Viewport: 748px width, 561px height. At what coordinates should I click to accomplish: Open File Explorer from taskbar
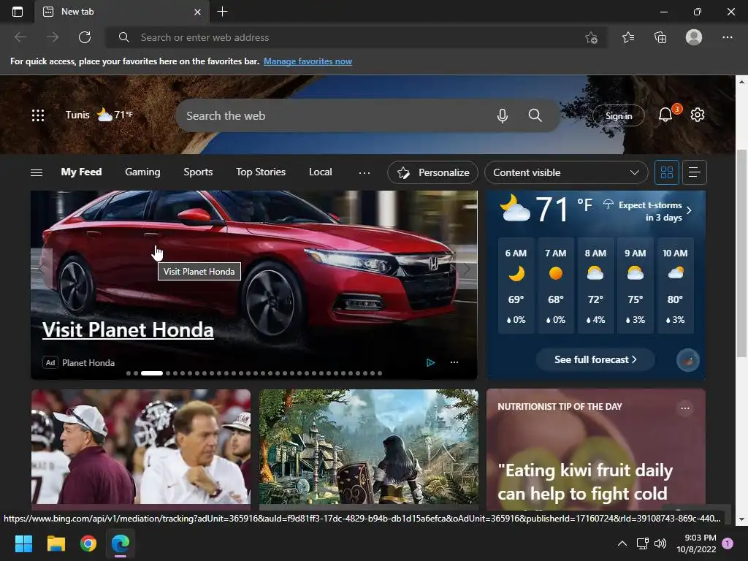pos(56,543)
